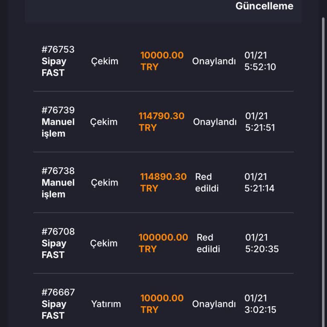Select transaction #76667 Sipay FAST
327x327 pixels.
(58, 304)
